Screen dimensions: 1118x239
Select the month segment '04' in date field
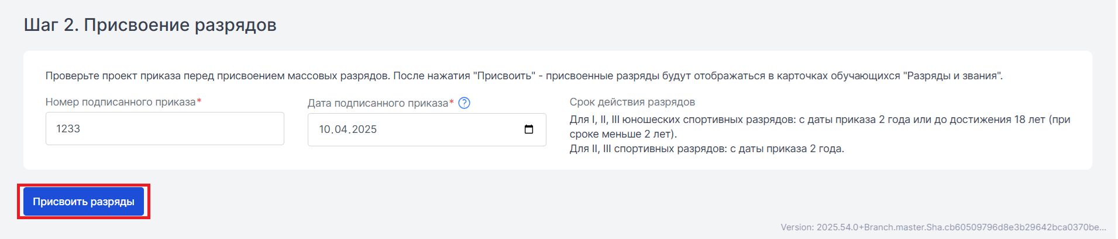(340, 129)
